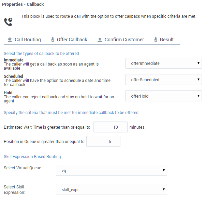Click the 'Specify the criteria' blue heading
The width and height of the screenshot is (205, 199).
coord(71,113)
